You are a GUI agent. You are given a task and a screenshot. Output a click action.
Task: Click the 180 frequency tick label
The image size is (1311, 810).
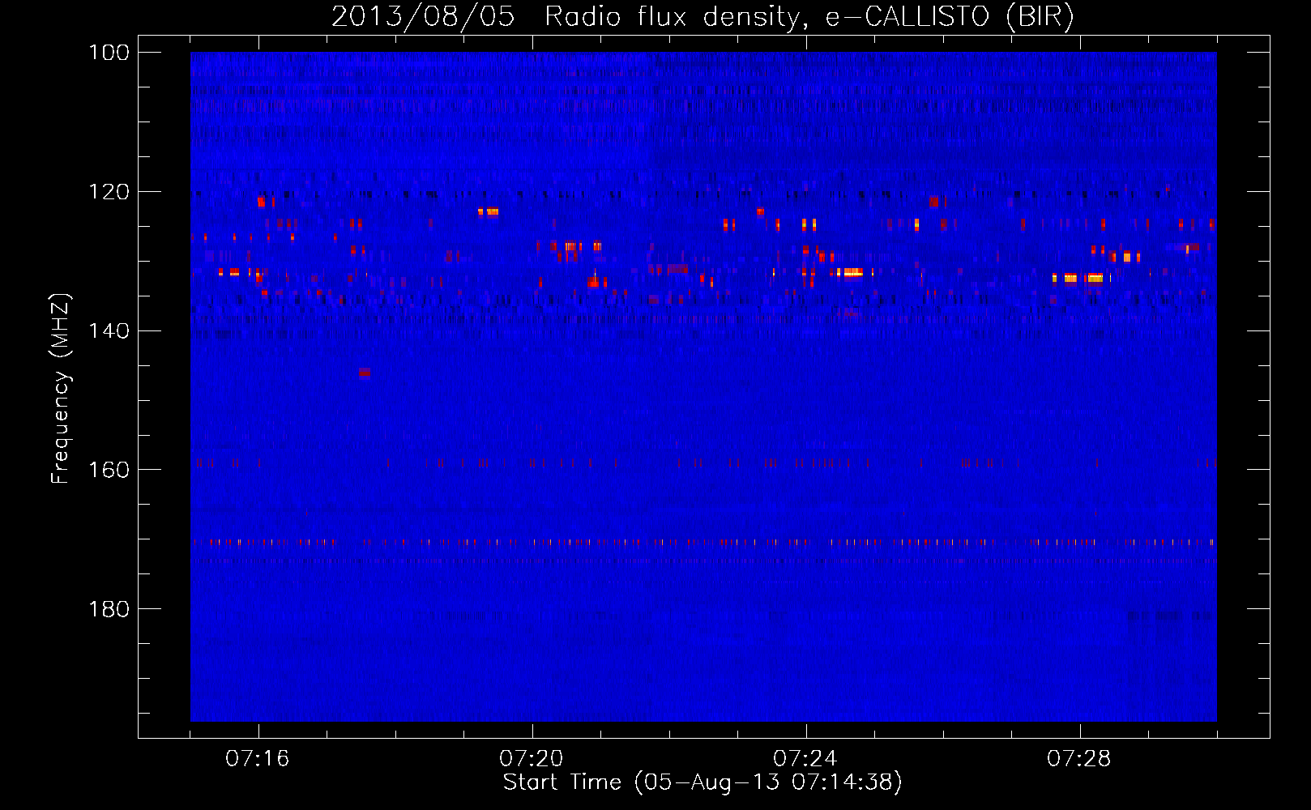point(109,609)
